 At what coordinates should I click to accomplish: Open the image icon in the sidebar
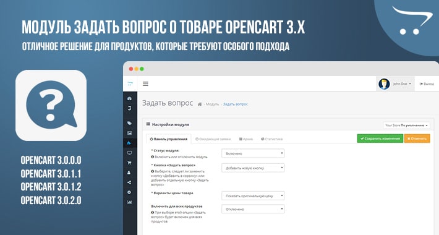click(x=129, y=133)
